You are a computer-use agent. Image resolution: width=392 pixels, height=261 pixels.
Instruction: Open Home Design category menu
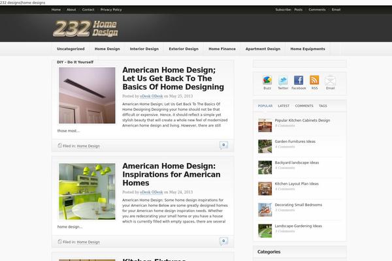[x=107, y=49]
